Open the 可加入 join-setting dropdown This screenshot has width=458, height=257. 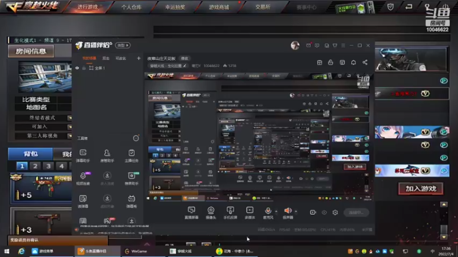(x=69, y=127)
